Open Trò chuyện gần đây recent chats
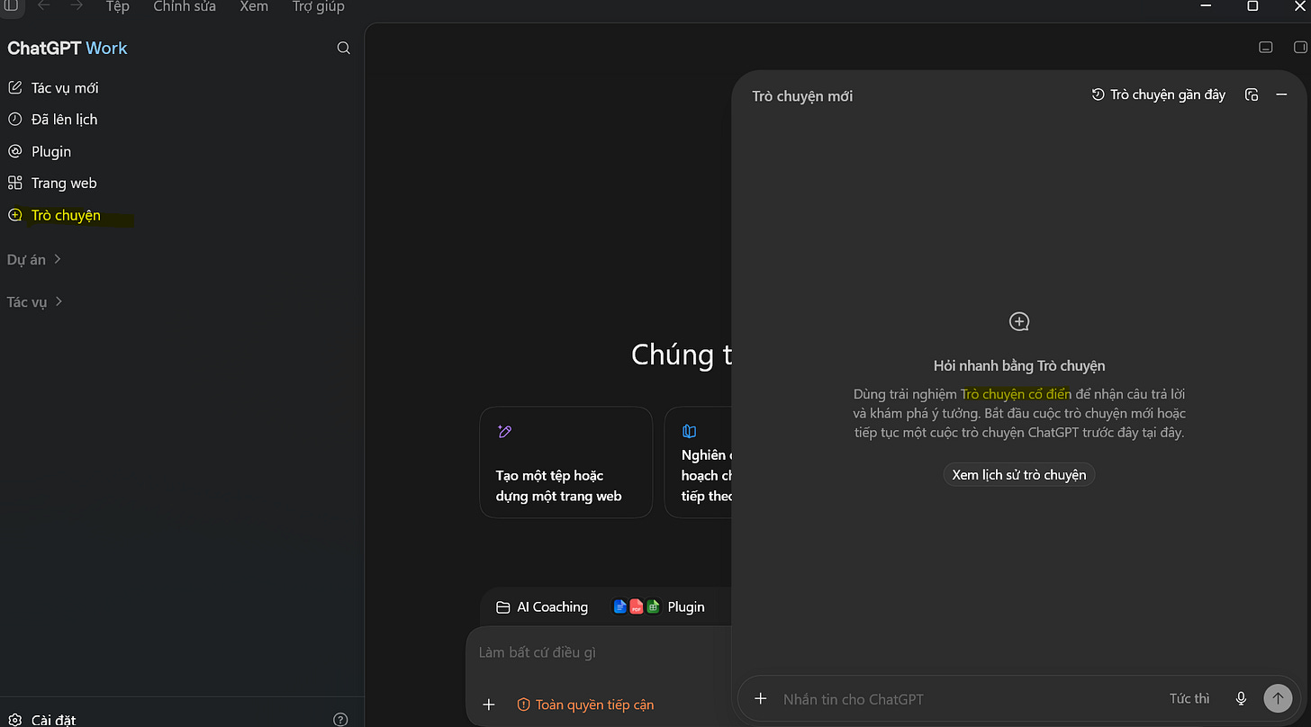The width and height of the screenshot is (1311, 727). (1159, 94)
